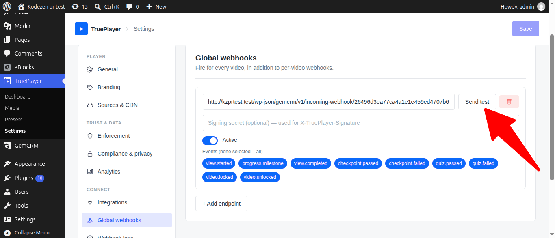Click the Enforcement shield icon
555x238 pixels.
[90, 136]
